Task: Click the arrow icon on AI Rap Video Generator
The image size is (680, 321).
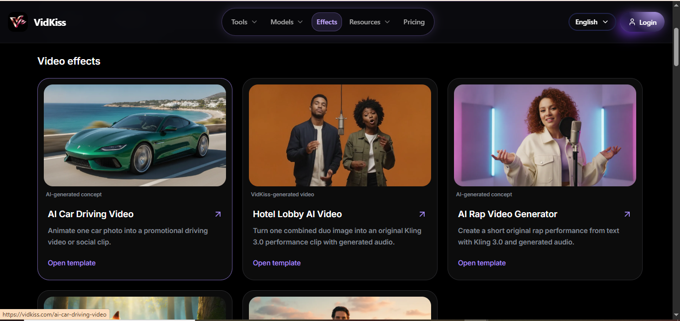Action: 627,214
